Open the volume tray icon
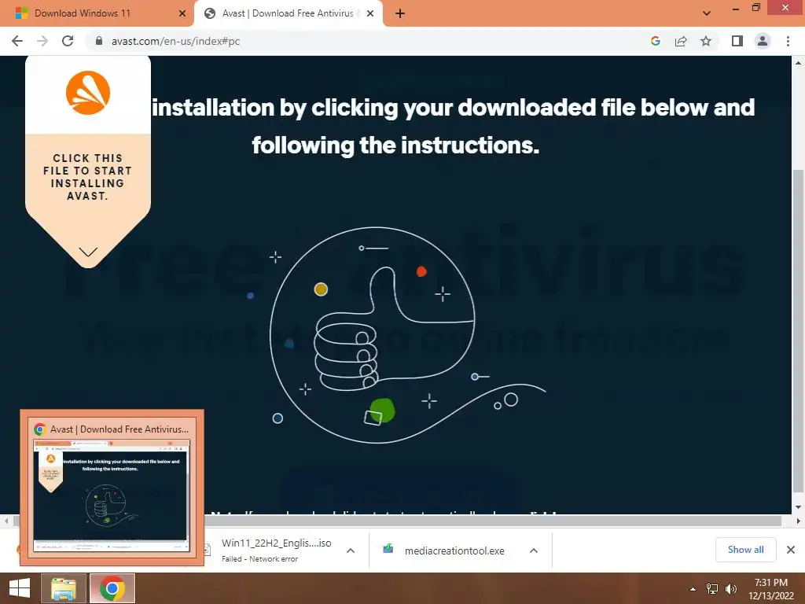The height and width of the screenshot is (604, 805). pos(731,589)
